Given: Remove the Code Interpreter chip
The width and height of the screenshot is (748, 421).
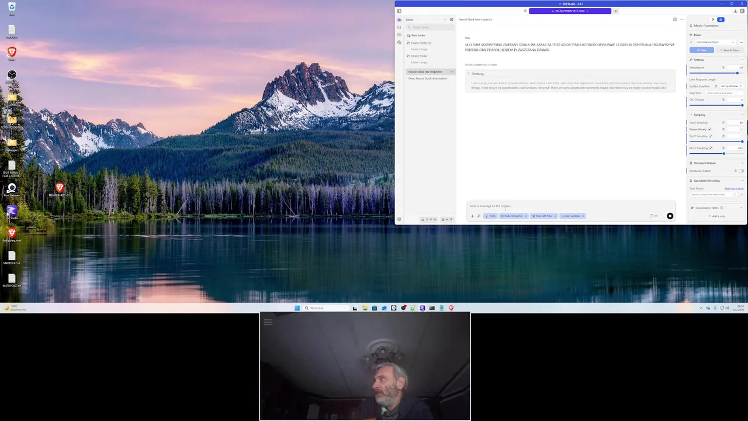Looking at the screenshot, I should pos(525,216).
